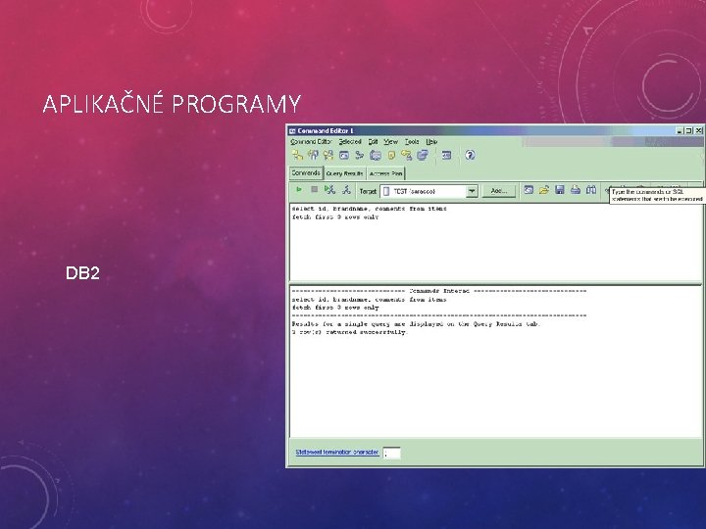This screenshot has height=529, width=706.
Task: Click the Statement termination character link
Action: (336, 452)
